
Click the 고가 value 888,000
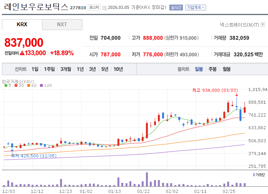[153, 38]
